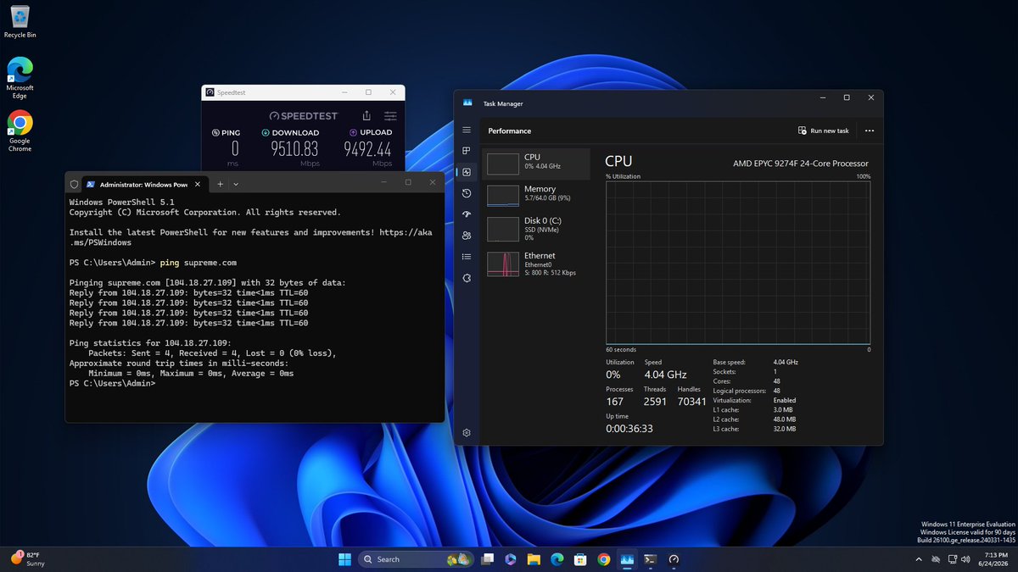This screenshot has width=1018, height=572.
Task: Open the Windows Start menu
Action: pyautogui.click(x=345, y=559)
